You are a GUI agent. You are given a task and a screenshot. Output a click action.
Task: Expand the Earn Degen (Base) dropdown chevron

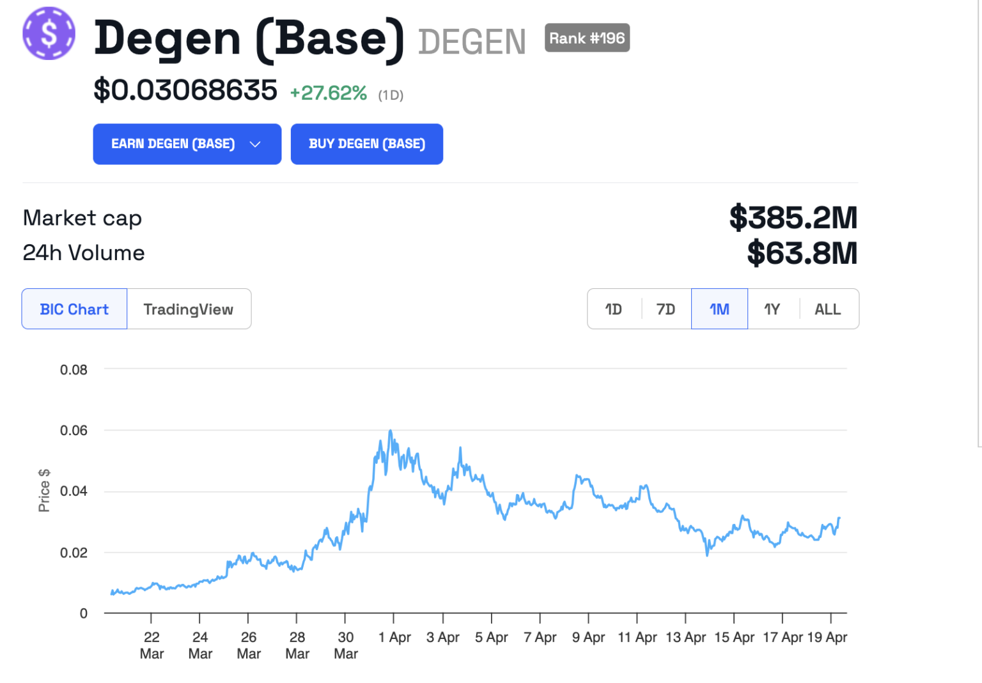pyautogui.click(x=255, y=144)
